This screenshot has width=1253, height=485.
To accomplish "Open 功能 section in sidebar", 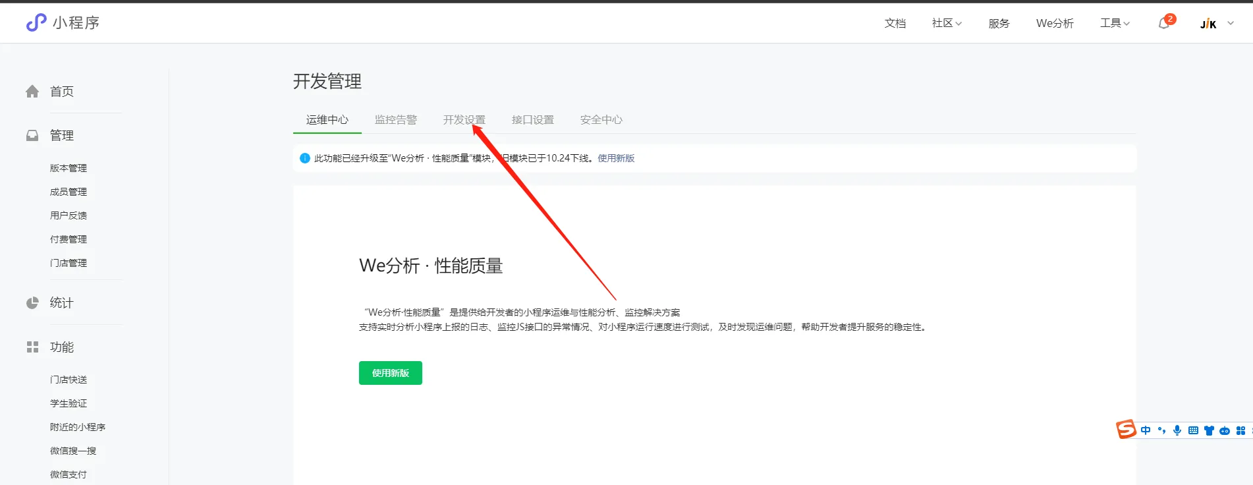I will (62, 347).
